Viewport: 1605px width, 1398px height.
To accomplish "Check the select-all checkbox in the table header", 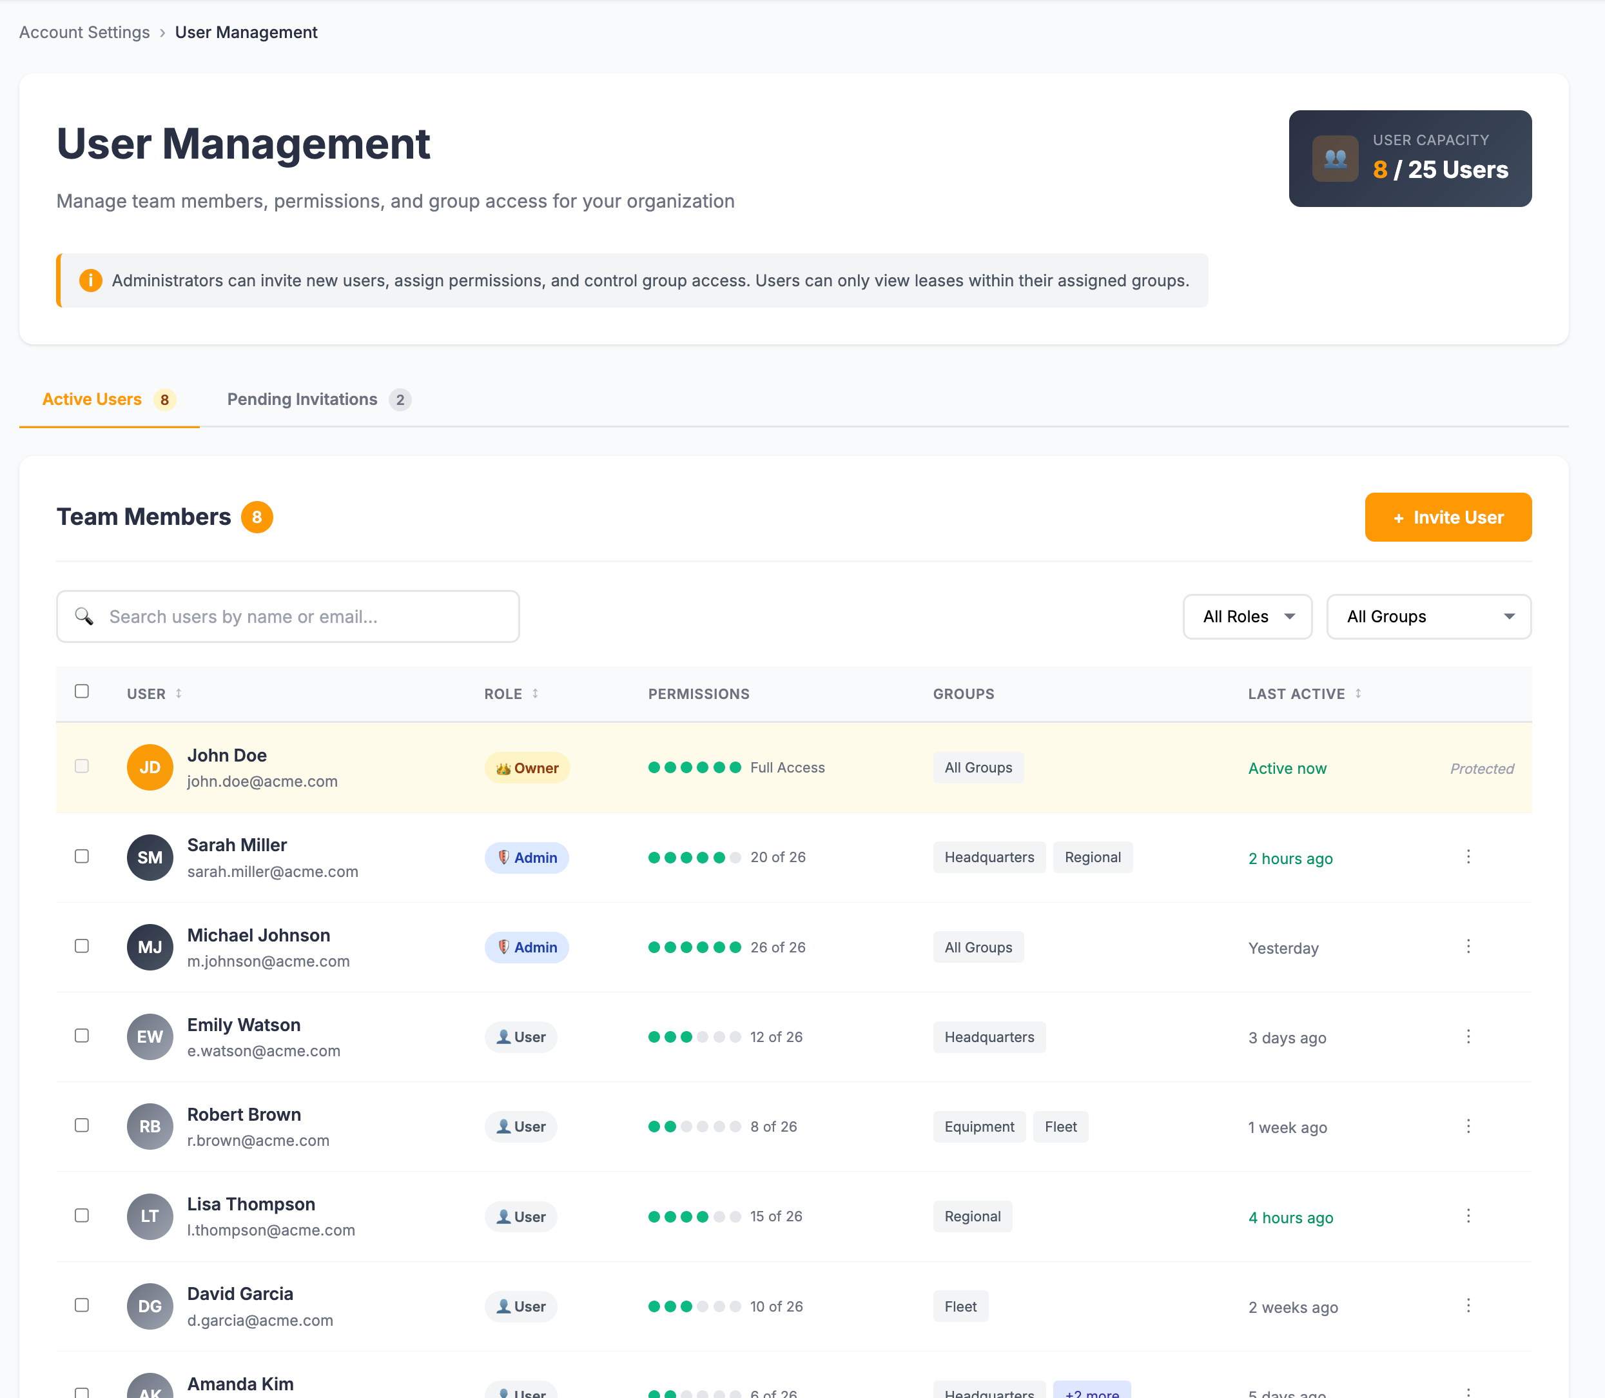I will (82, 691).
